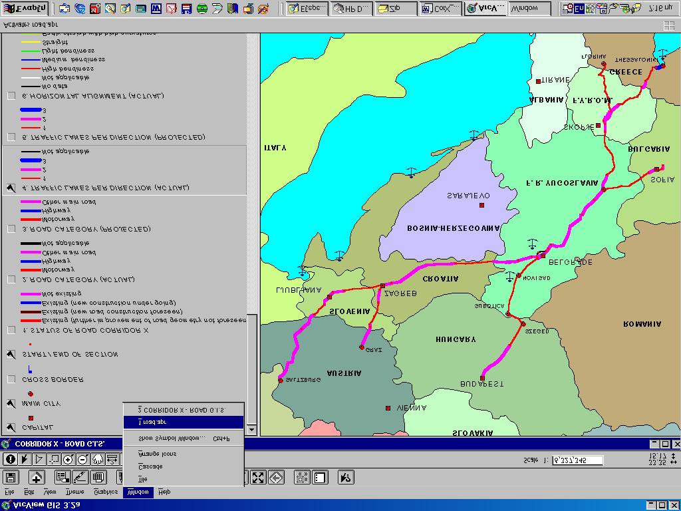The height and width of the screenshot is (511, 681).
Task: Click the Open Theme Table button
Action: tap(98, 478)
